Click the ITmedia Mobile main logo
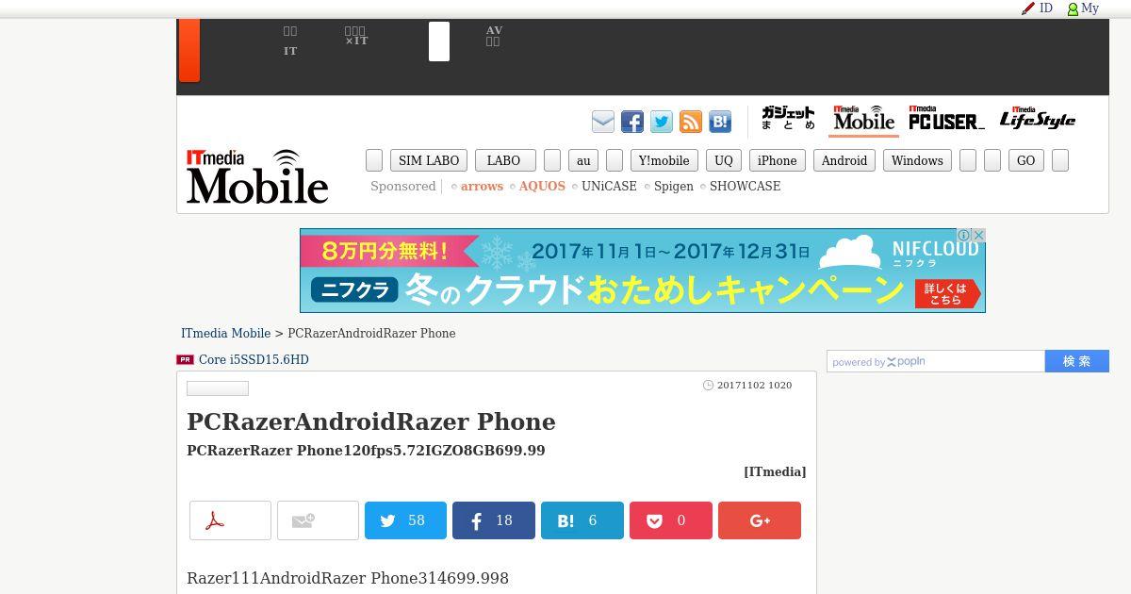 pos(257,176)
